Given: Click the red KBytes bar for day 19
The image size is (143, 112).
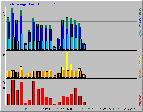Looking at the screenshot, I should click(84, 104).
